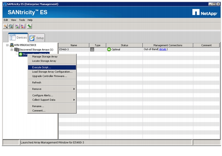
Task: Open the Help menu
Action: (x=30, y=20)
